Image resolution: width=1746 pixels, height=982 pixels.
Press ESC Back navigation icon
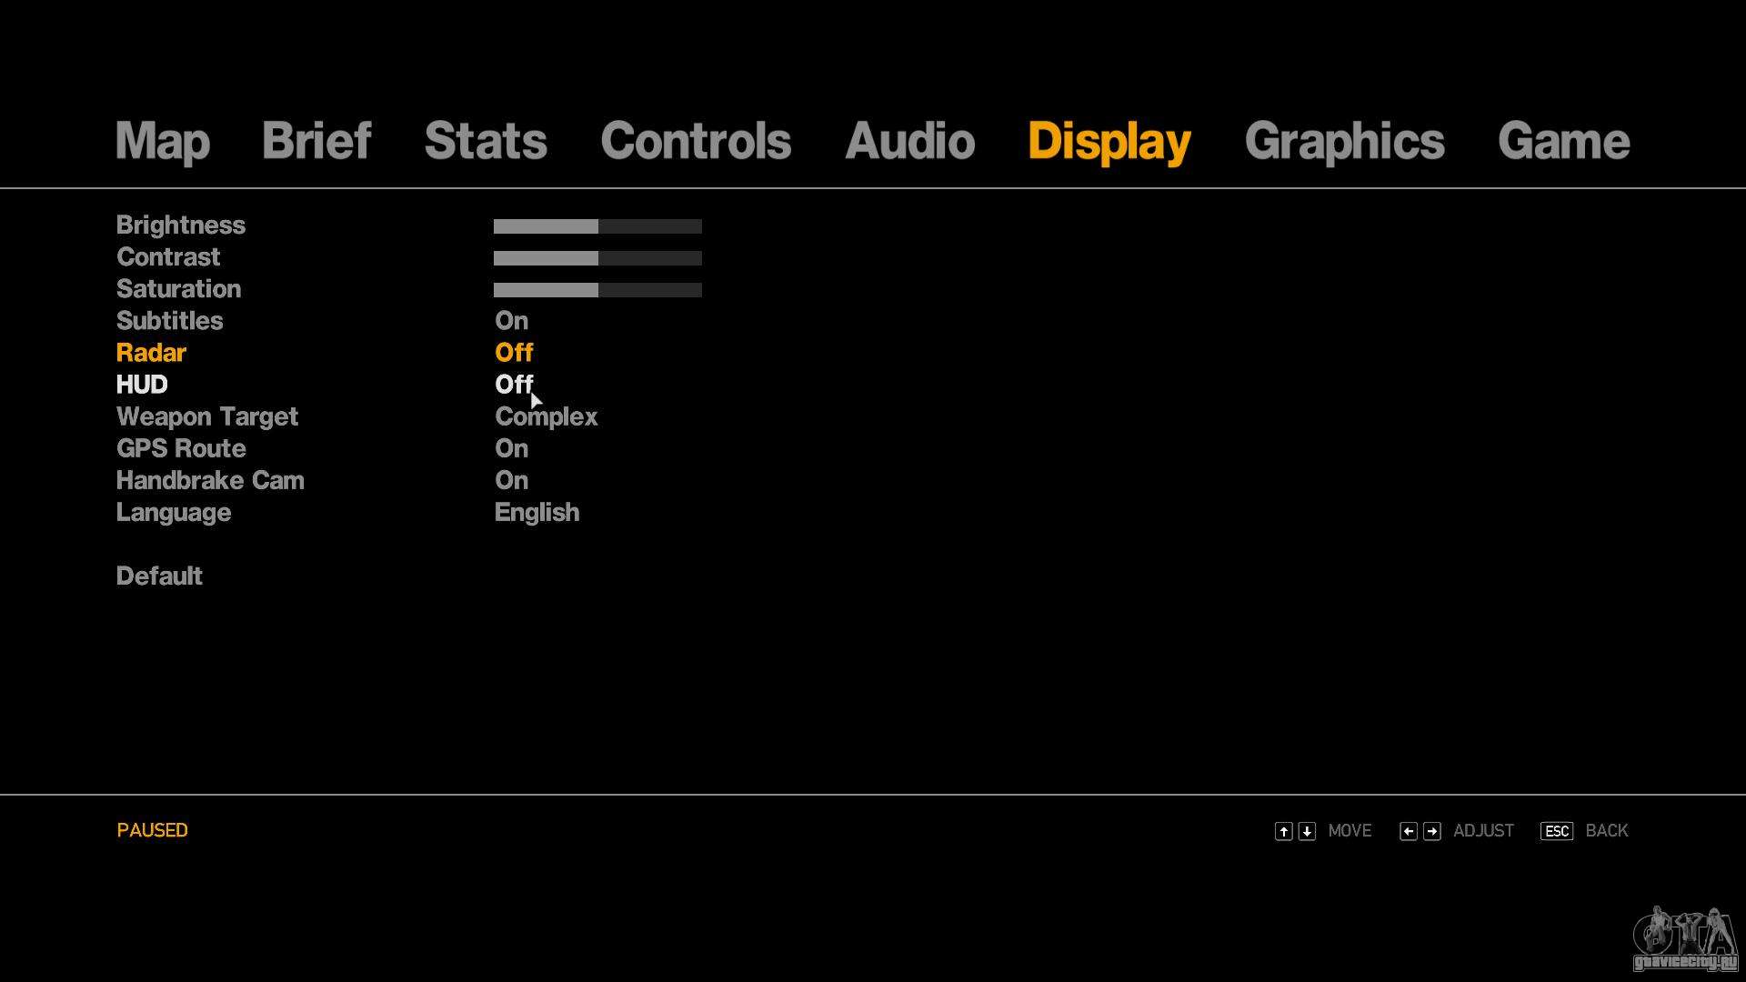(x=1557, y=830)
